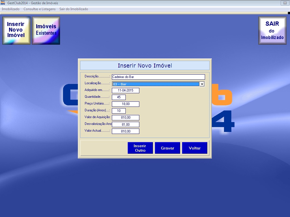Click the Voltar button

tap(195, 148)
